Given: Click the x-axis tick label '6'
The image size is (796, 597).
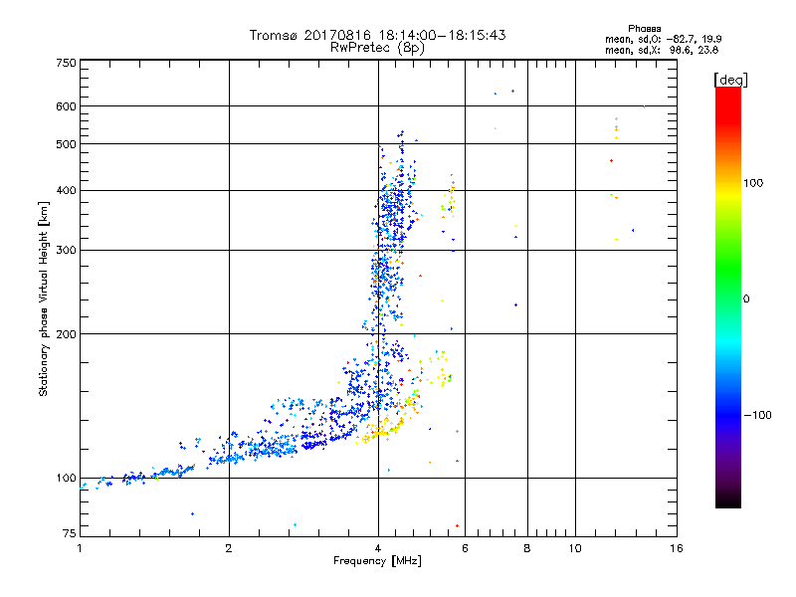Looking at the screenshot, I should tap(465, 548).
